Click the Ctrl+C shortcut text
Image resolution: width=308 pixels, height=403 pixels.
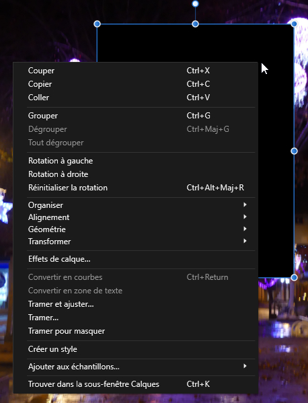coord(198,84)
